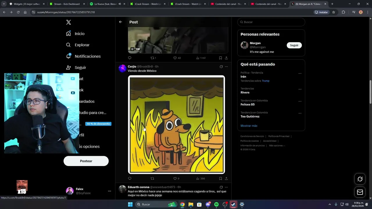This screenshot has height=209, width=372.
Task: Expand Más opciones in the footer
Action: coord(277,146)
